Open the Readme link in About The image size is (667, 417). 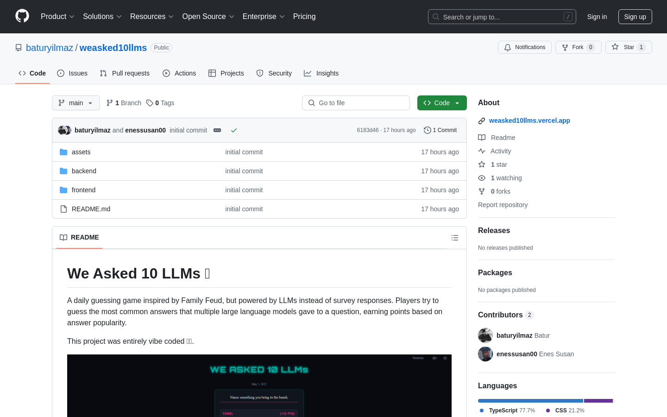pyautogui.click(x=497, y=138)
